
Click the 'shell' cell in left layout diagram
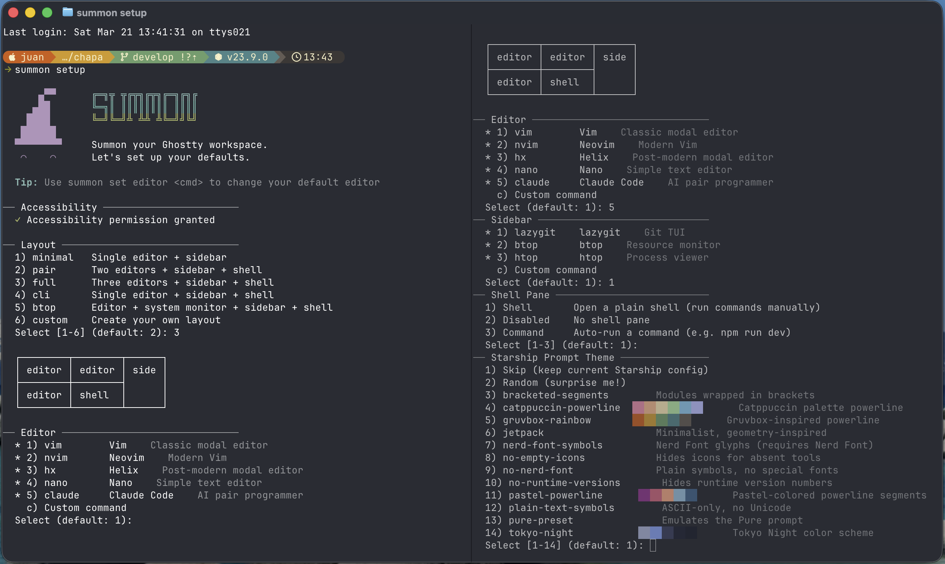(94, 395)
